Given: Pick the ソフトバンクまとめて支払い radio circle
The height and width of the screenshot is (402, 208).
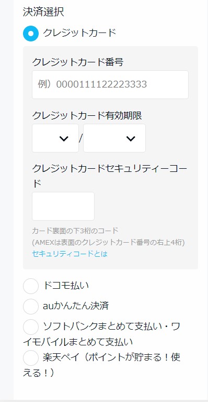Looking at the screenshot, I should (31, 327).
